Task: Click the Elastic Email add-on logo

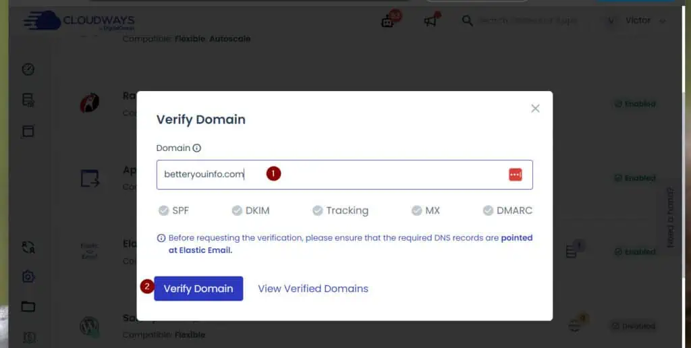Action: tap(90, 251)
